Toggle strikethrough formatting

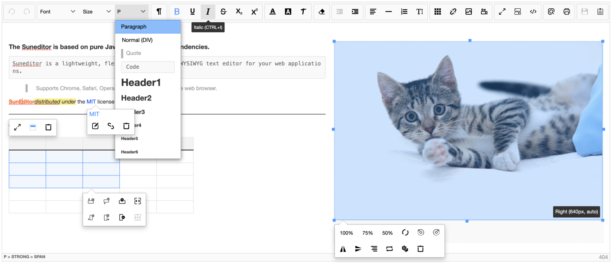pos(223,12)
